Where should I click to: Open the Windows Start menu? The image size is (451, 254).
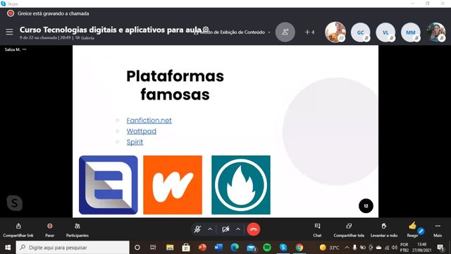(8, 248)
